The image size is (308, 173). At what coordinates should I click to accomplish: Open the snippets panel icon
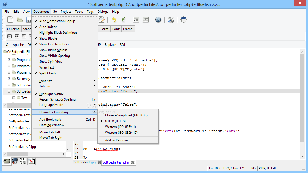coord(31,161)
